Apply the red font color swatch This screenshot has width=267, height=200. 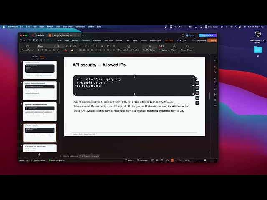66,50
